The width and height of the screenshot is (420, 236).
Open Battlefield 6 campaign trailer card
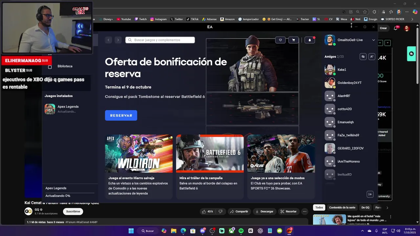tap(210, 167)
